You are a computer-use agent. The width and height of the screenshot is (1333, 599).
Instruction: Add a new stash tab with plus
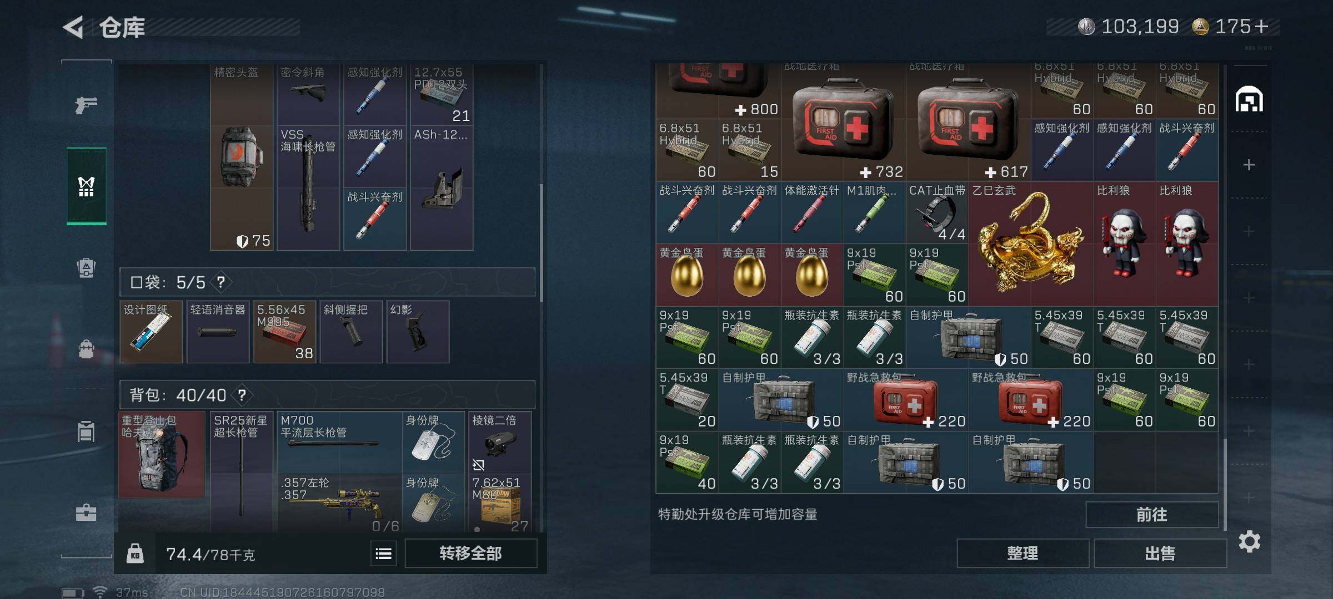point(1249,165)
